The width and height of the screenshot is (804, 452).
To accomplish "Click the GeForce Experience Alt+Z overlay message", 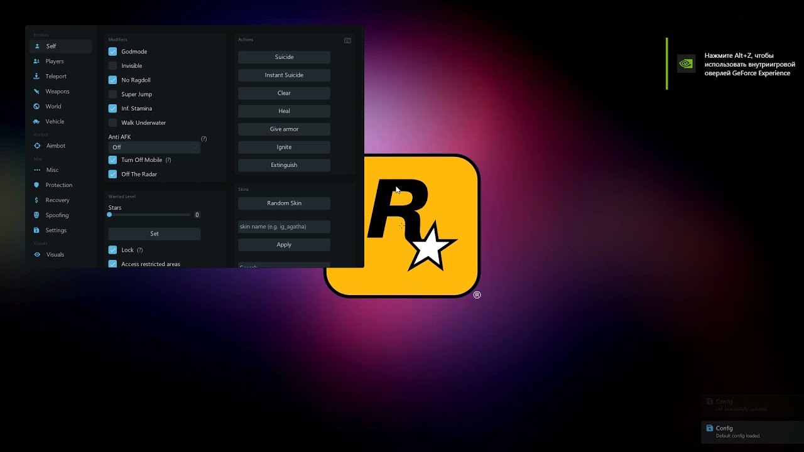I will tap(750, 64).
